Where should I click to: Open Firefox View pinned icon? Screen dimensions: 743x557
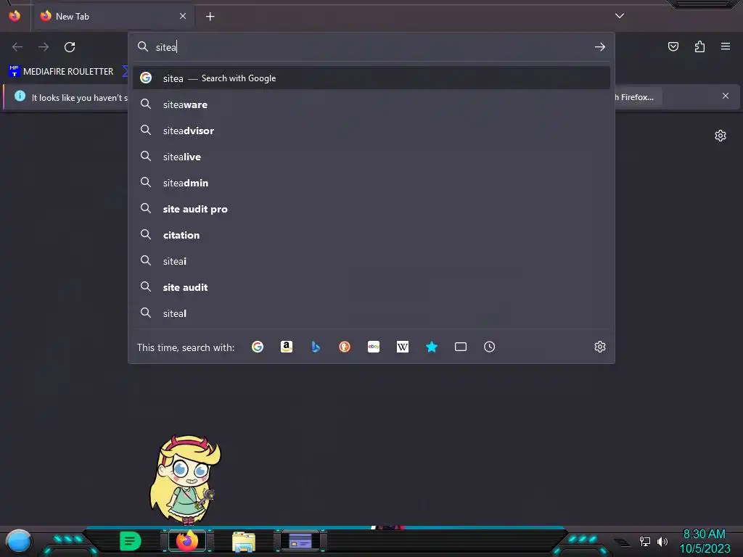(x=15, y=16)
